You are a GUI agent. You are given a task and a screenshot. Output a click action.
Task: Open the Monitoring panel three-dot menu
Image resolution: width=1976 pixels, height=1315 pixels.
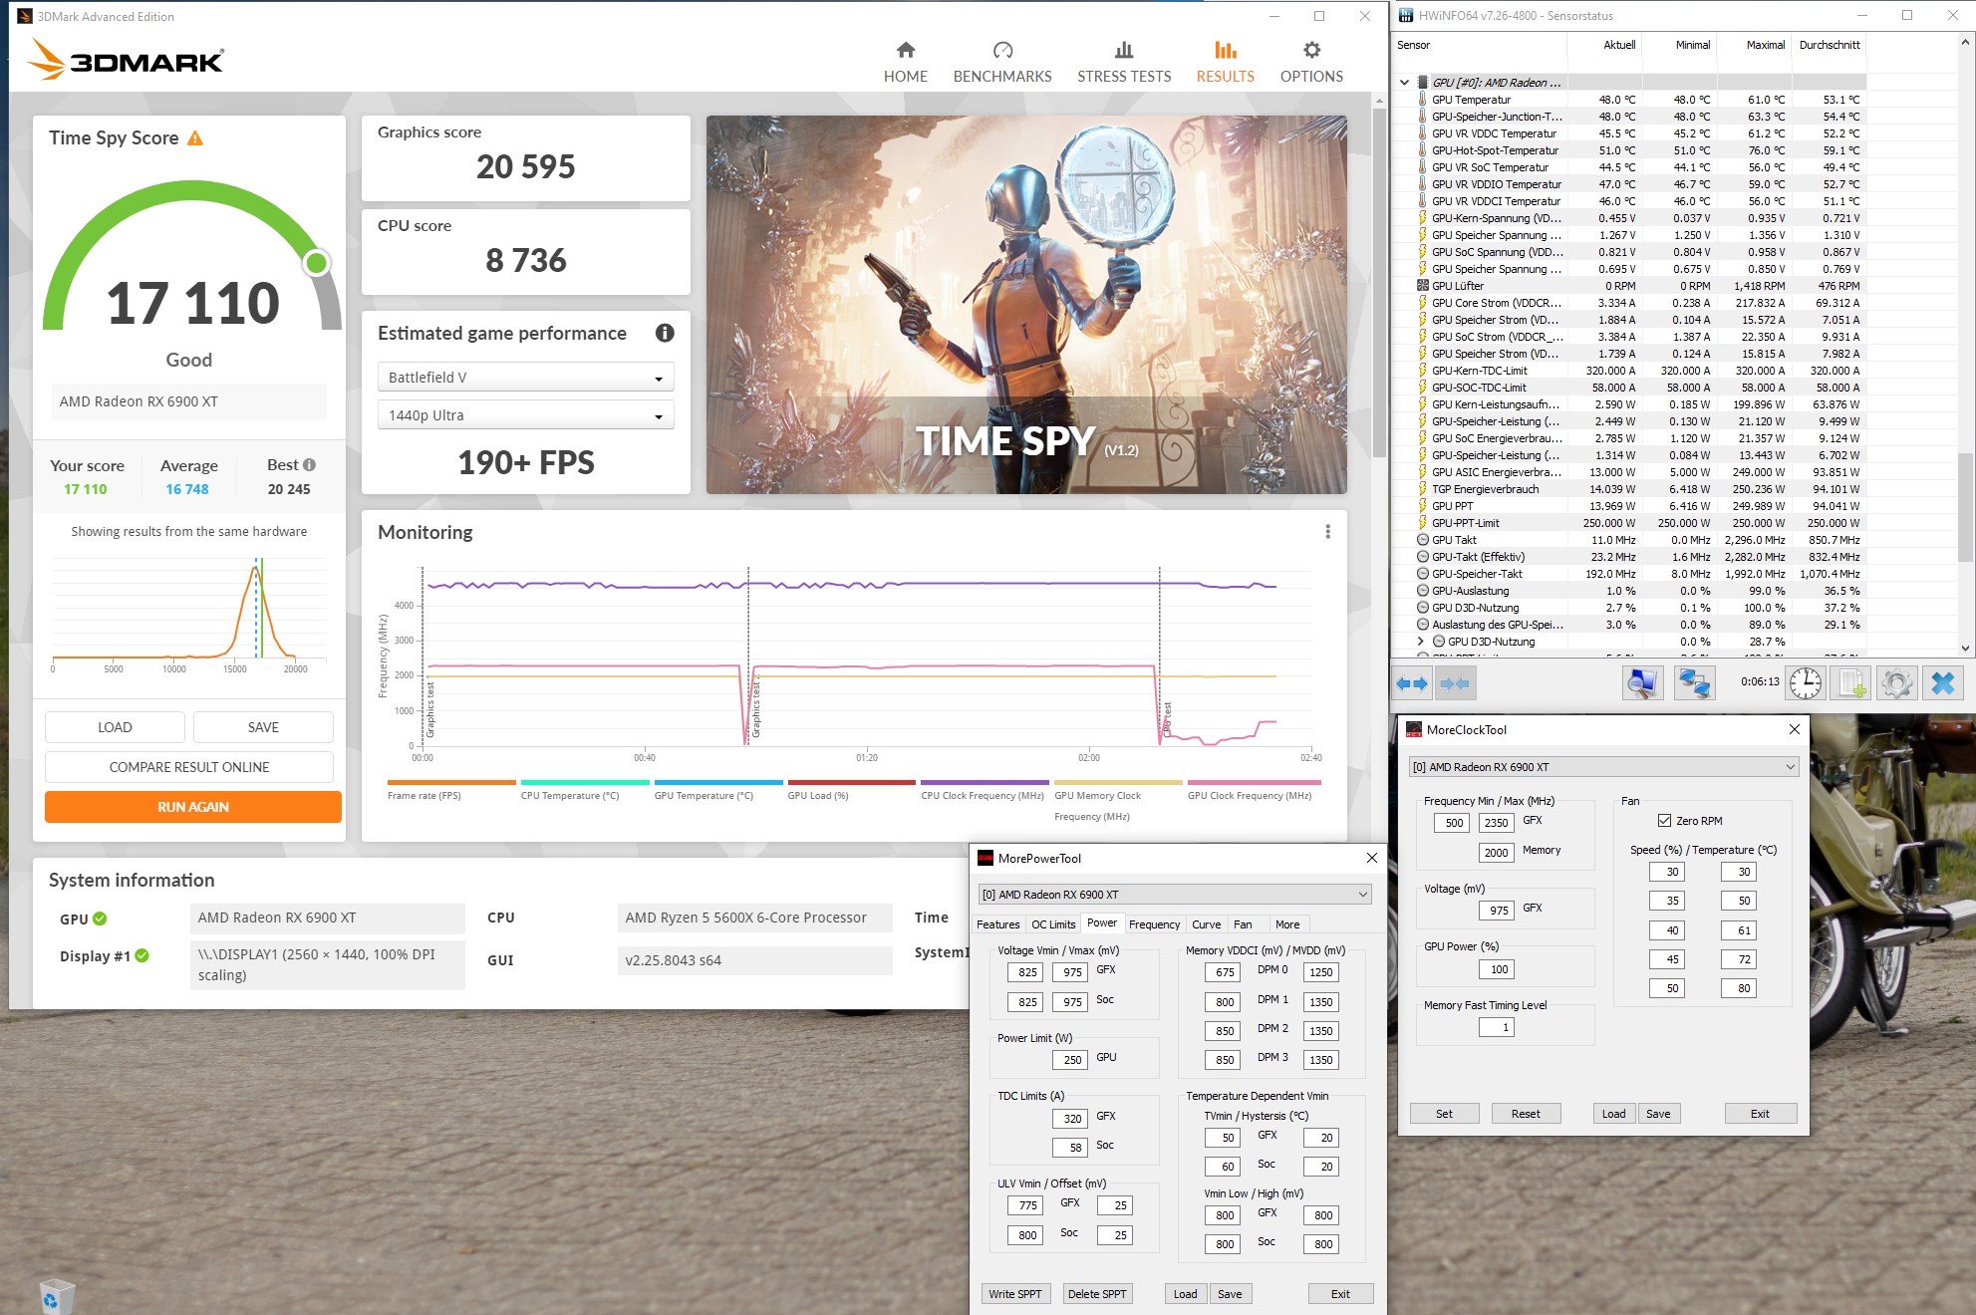pyautogui.click(x=1327, y=532)
